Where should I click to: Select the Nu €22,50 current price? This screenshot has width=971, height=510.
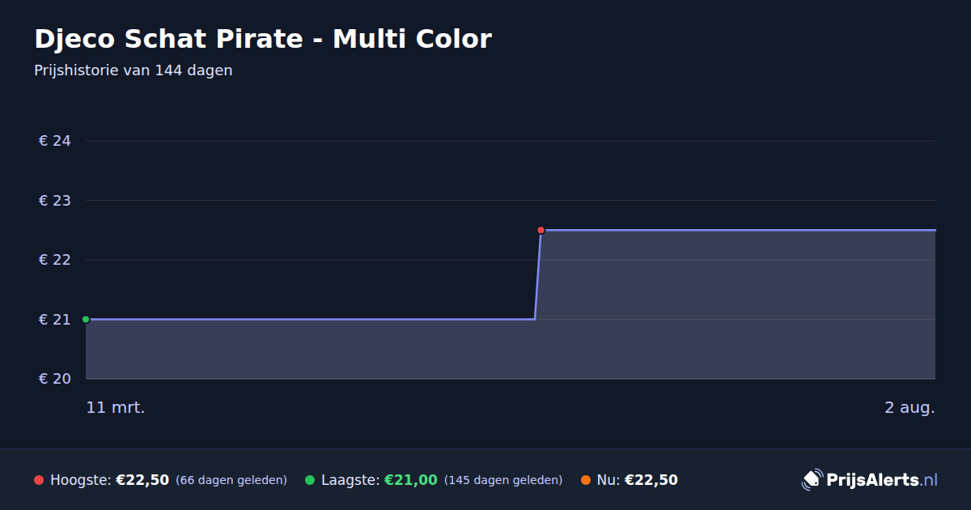[651, 480]
